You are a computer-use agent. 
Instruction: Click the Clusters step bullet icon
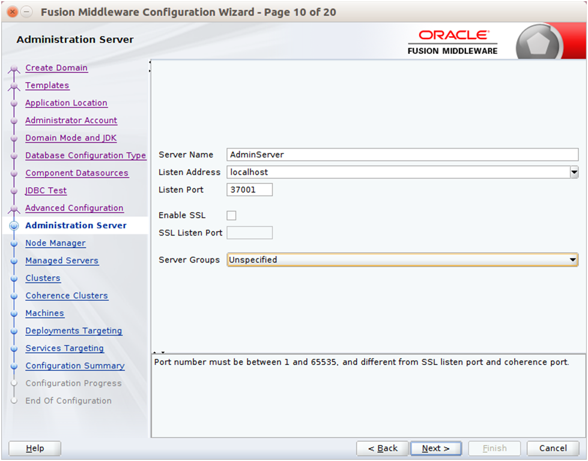pos(14,278)
